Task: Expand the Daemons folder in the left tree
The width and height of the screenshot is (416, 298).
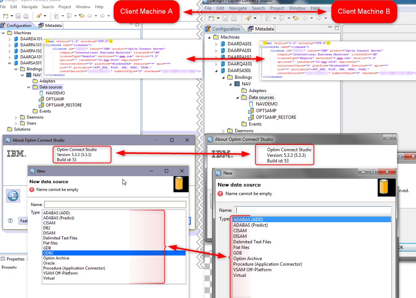Action: 16,117
